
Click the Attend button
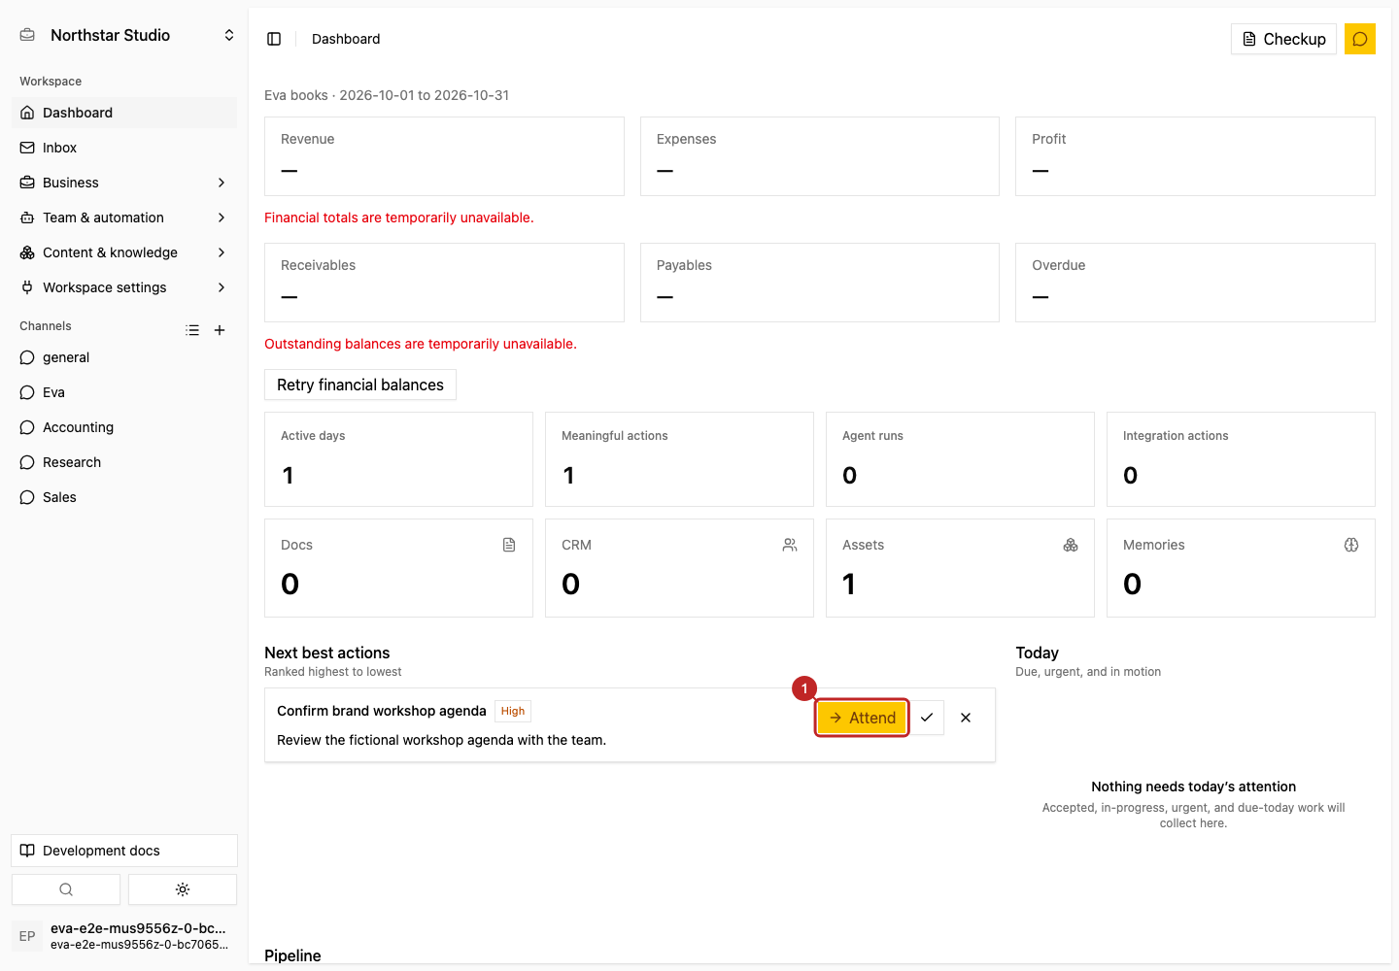click(x=862, y=718)
